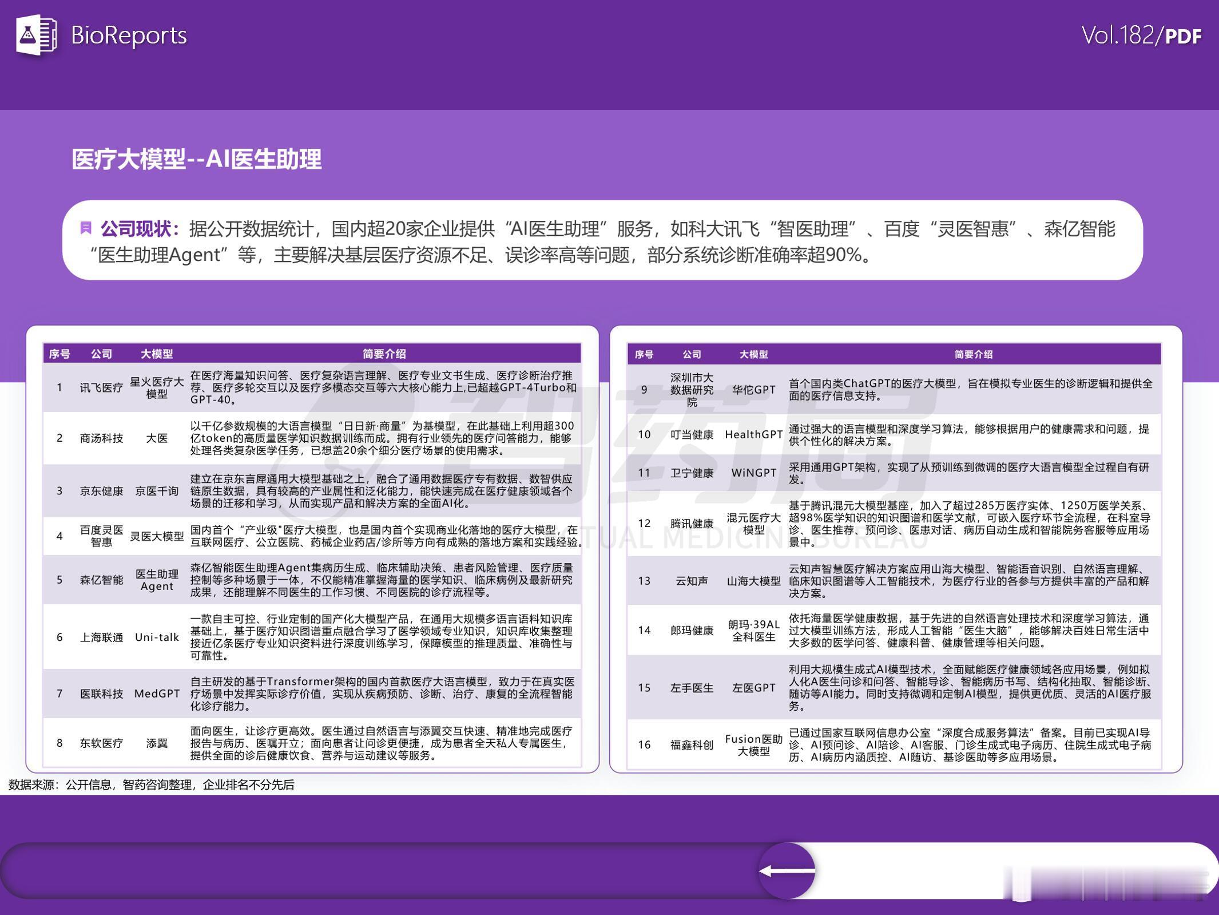Image resolution: width=1219 pixels, height=915 pixels.
Task: Click the WiNGPT model cell
Action: 753,473
